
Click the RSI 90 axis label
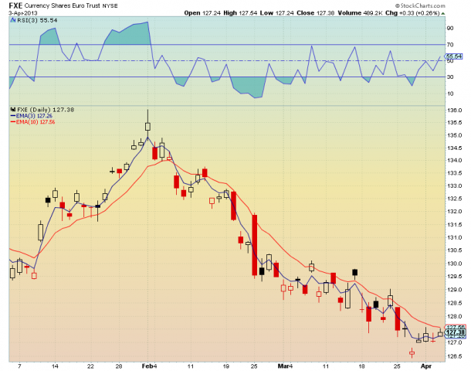[x=450, y=29]
